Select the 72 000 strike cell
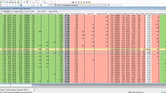This screenshot has width=166, height=93. pyautogui.click(x=67, y=24)
